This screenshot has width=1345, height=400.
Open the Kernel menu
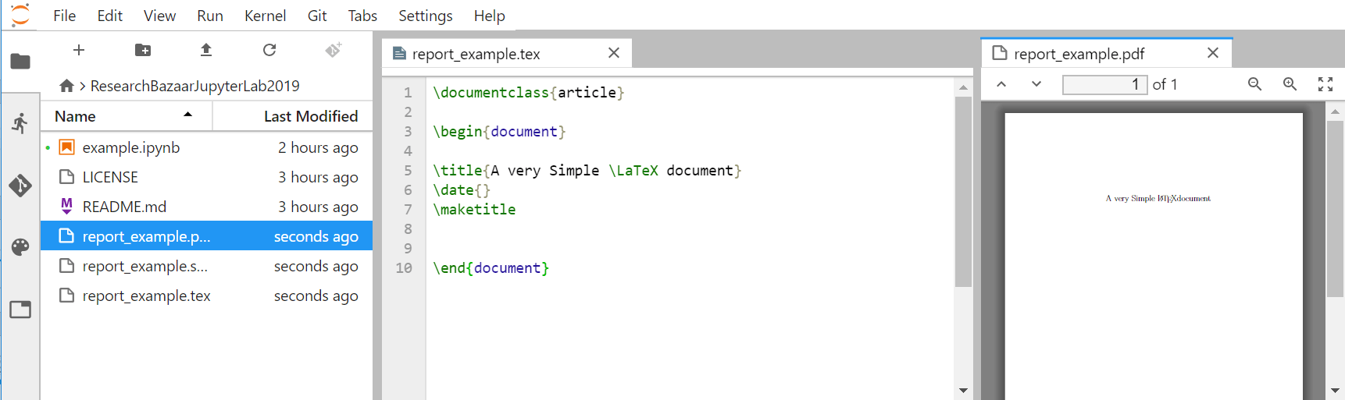pos(265,16)
